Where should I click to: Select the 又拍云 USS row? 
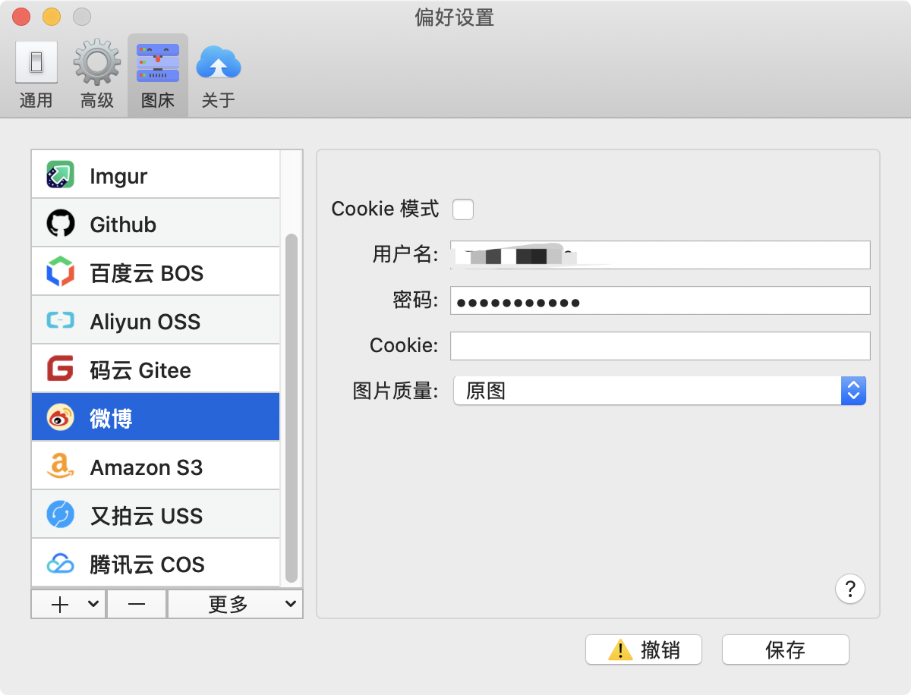click(156, 515)
